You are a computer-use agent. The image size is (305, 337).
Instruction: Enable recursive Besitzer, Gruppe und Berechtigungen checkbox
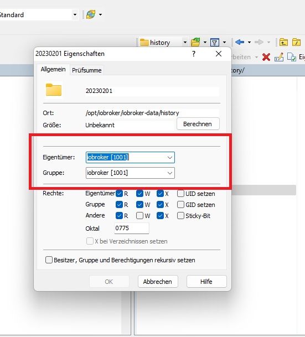point(49,260)
